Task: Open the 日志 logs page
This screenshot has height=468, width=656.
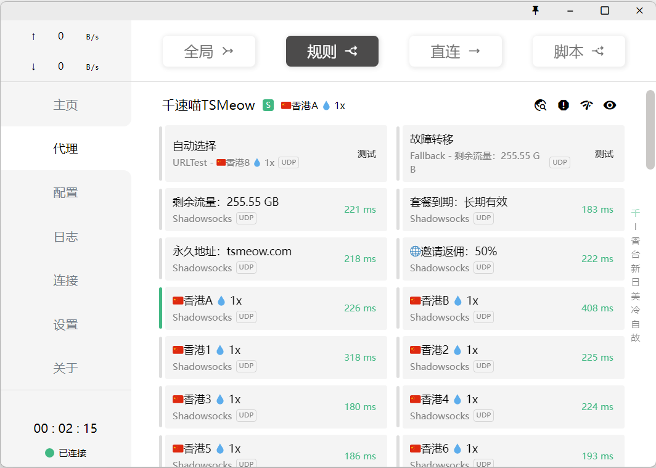Action: click(x=66, y=237)
